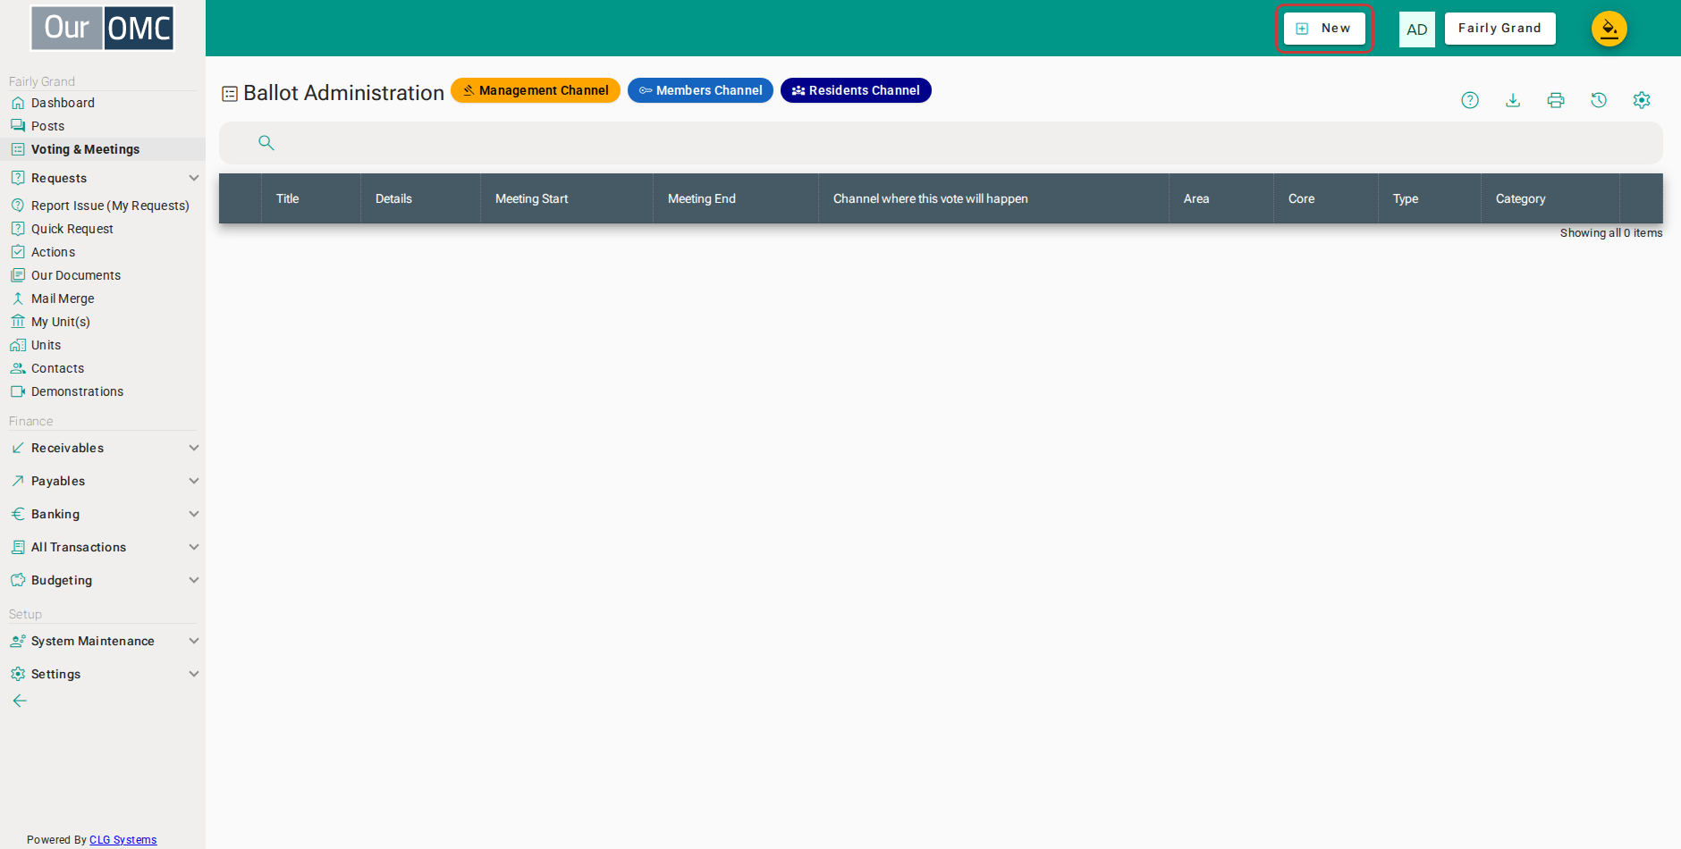This screenshot has height=849, width=1681.
Task: Click the AD user avatar
Action: tap(1417, 29)
